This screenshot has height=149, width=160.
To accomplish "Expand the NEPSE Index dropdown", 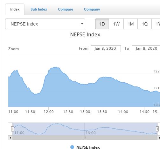I will [45, 24].
